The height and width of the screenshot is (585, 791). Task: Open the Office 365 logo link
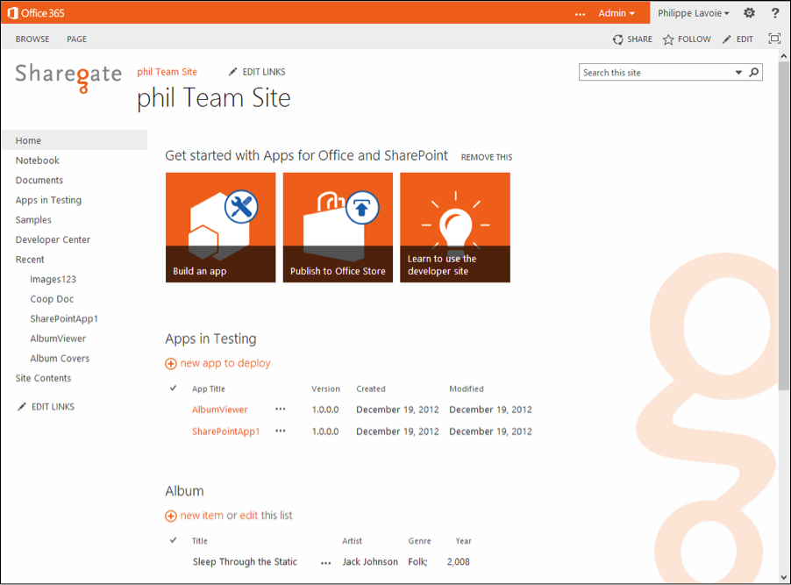(x=36, y=13)
